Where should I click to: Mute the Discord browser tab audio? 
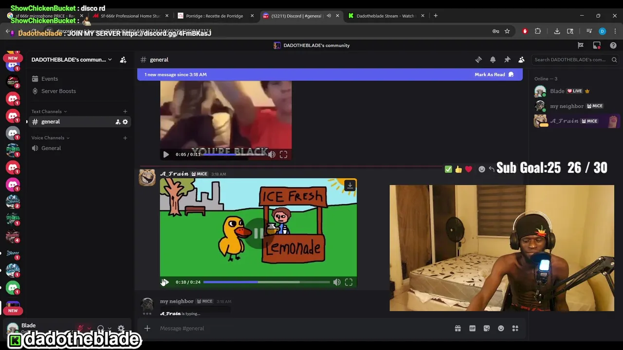[329, 16]
